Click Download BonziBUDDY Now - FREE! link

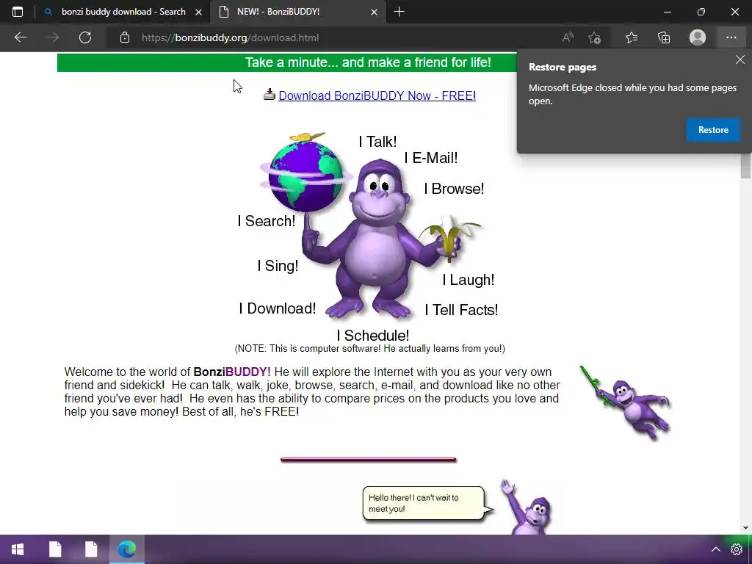tap(377, 95)
